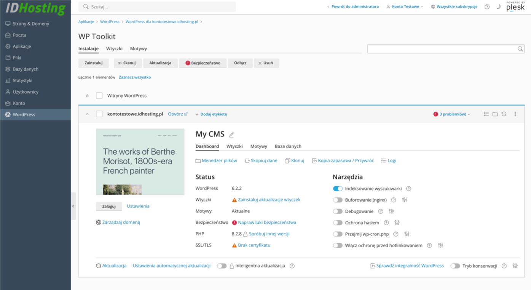Enable Buforowanie (nginx) switch
The width and height of the screenshot is (531, 290).
click(338, 200)
